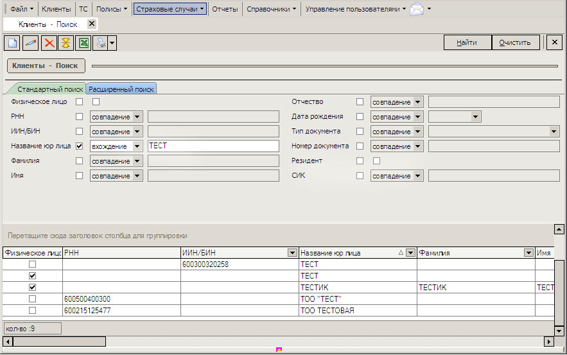Click the edit pencil icon
Viewport: 567px width, 355px height.
[x=30, y=43]
